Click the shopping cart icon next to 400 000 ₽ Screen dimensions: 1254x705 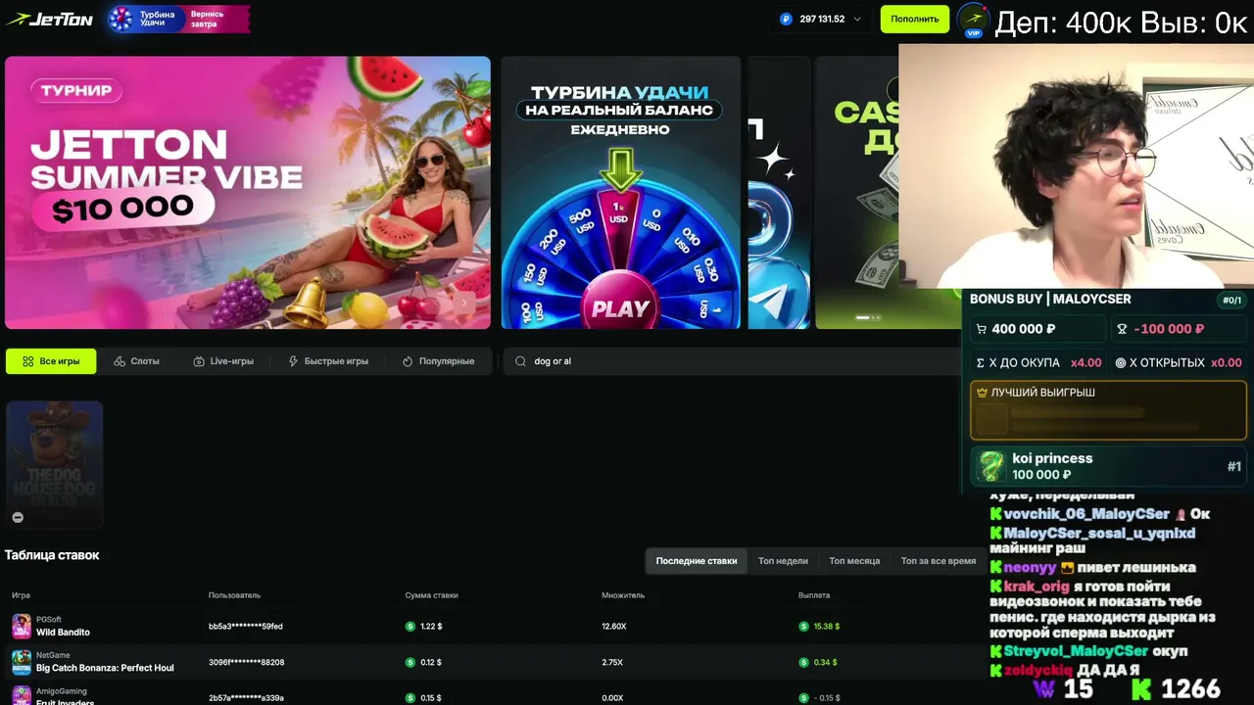tap(982, 329)
